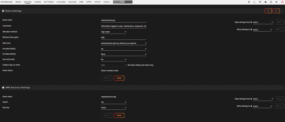Open the Allocation method dropdown showing High-water
Viewport: 285px width, 122px height.
click(x=114, y=32)
